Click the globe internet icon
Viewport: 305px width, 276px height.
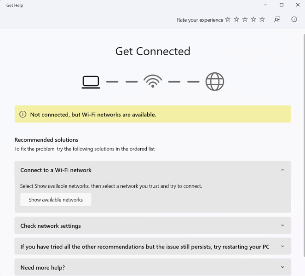tap(215, 82)
